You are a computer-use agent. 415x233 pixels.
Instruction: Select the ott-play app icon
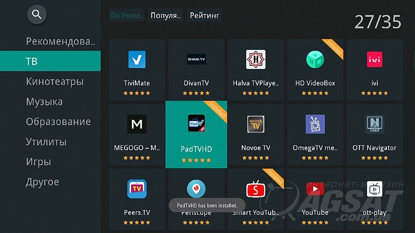[x=374, y=189]
